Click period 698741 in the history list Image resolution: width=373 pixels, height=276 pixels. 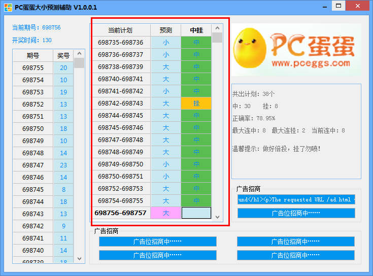[x=33, y=238]
